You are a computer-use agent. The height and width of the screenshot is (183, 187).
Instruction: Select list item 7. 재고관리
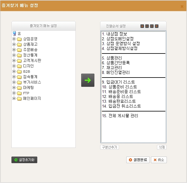coord(133,68)
